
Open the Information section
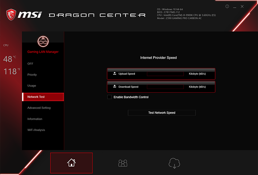(35, 119)
